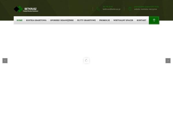
Task: Go to previous slide arrow
Action: pyautogui.click(x=5, y=61)
